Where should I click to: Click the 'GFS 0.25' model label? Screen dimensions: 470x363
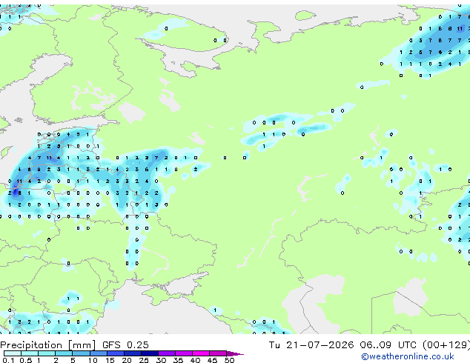click(x=125, y=345)
